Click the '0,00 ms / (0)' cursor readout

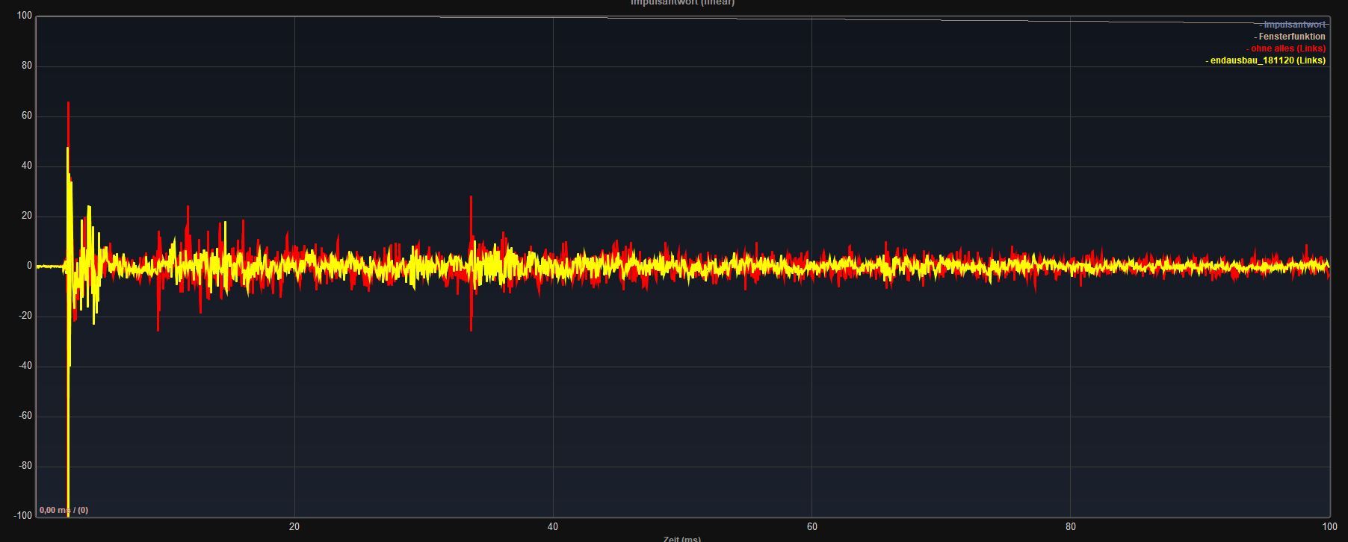(64, 510)
